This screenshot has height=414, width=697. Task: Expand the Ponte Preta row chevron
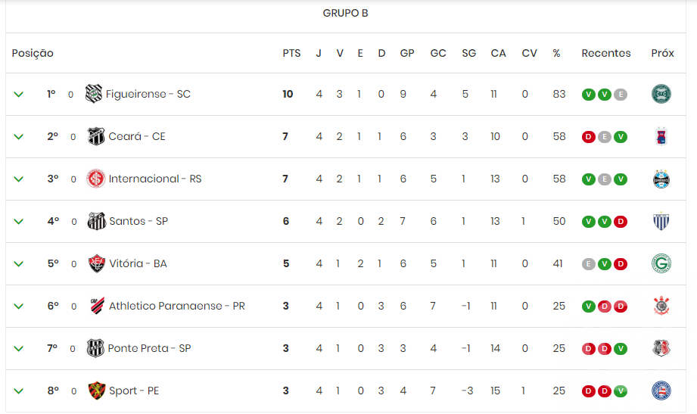(19, 349)
